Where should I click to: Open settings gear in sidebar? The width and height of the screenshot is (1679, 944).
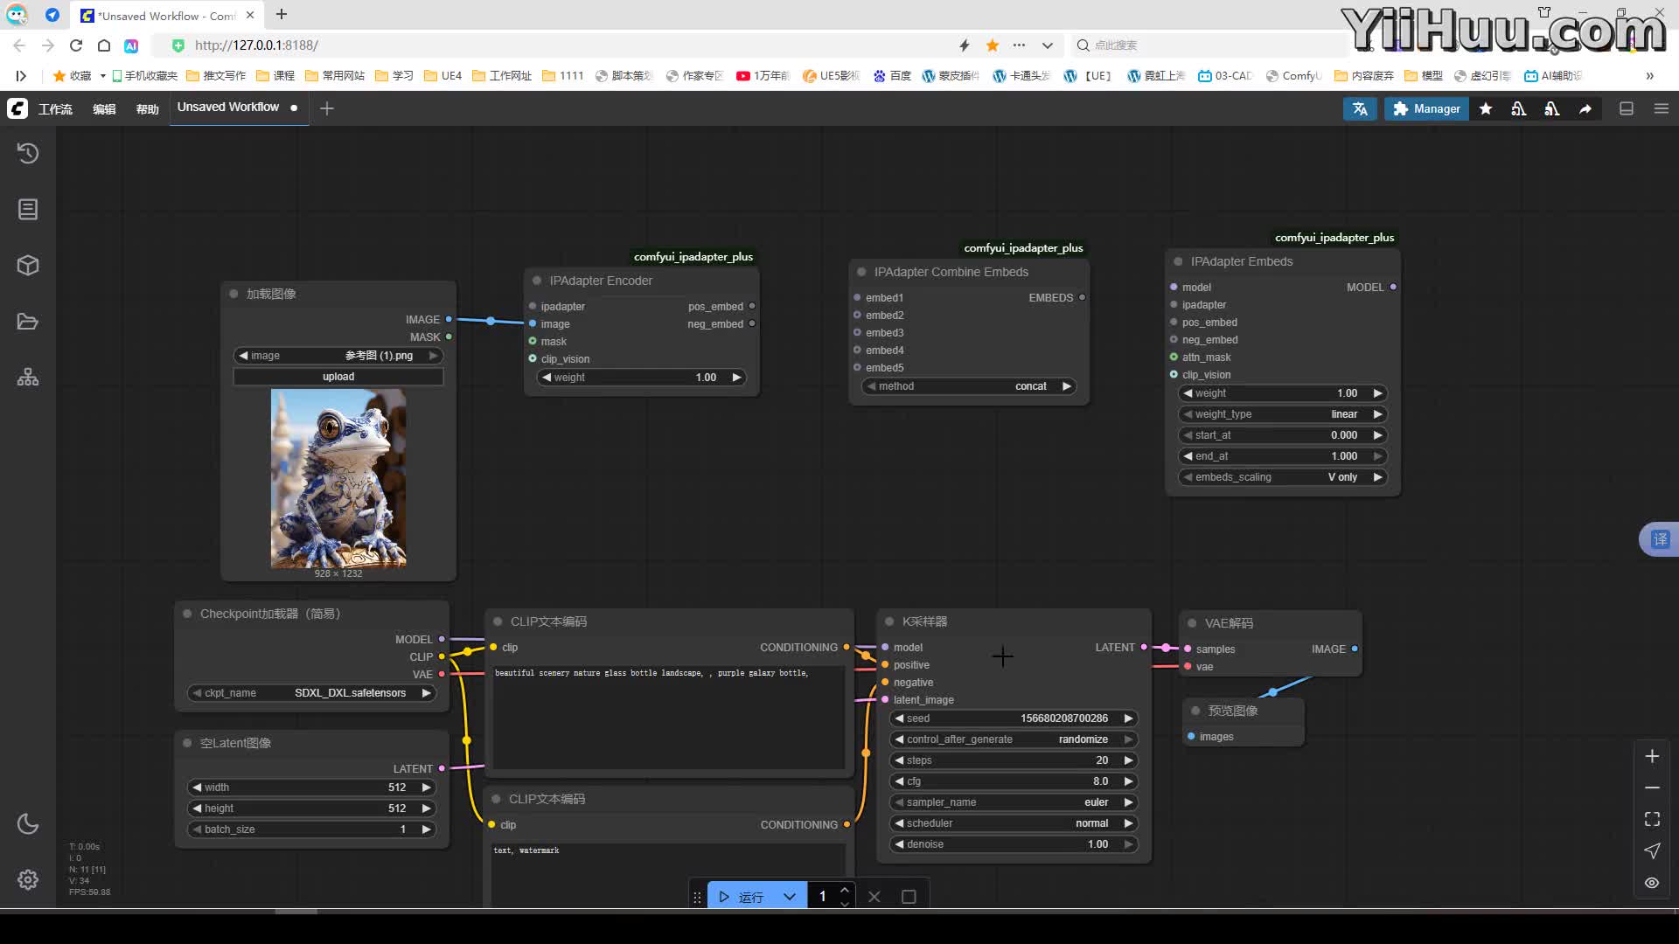tap(28, 879)
